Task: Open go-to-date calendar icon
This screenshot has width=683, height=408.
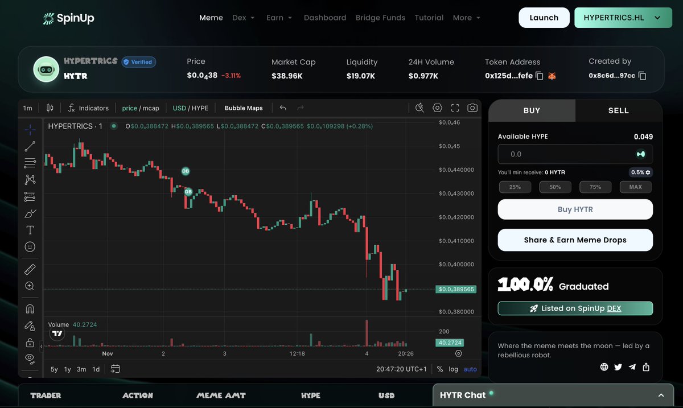Action: click(116, 369)
